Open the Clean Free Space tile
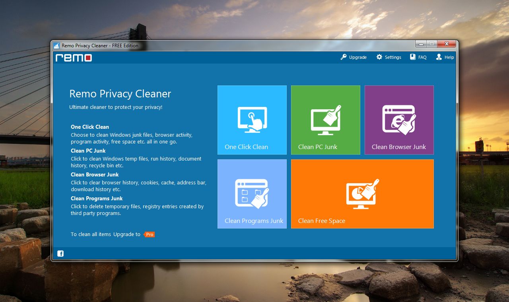The width and height of the screenshot is (509, 302). pyautogui.click(x=362, y=194)
